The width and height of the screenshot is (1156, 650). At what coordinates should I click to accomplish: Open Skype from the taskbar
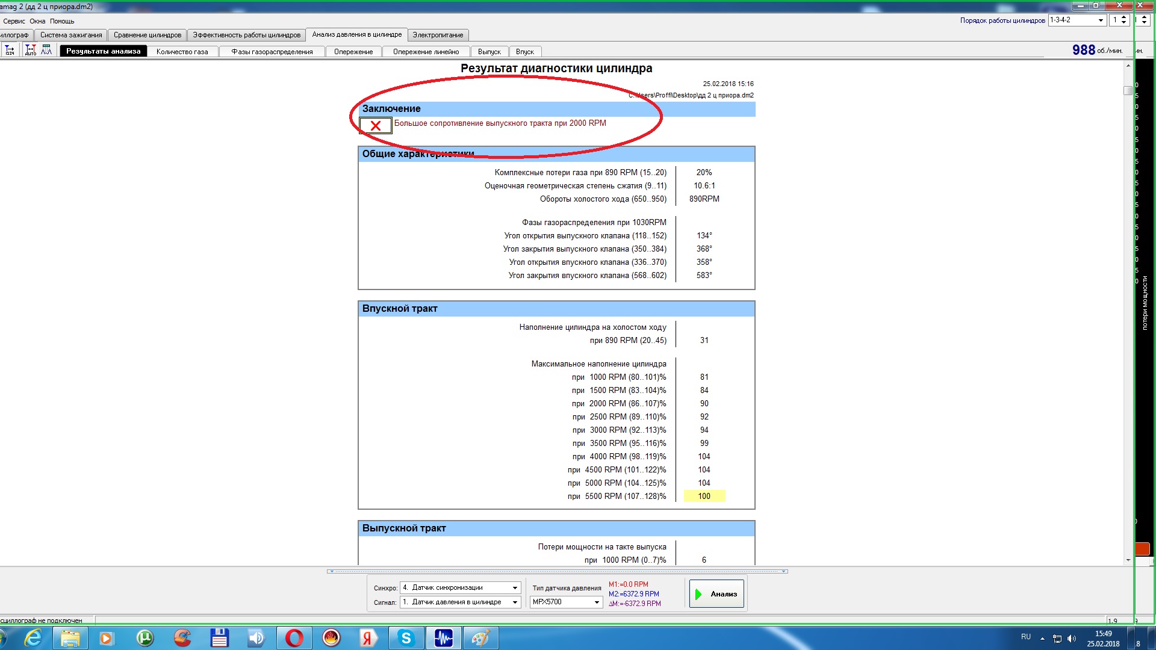pos(406,638)
